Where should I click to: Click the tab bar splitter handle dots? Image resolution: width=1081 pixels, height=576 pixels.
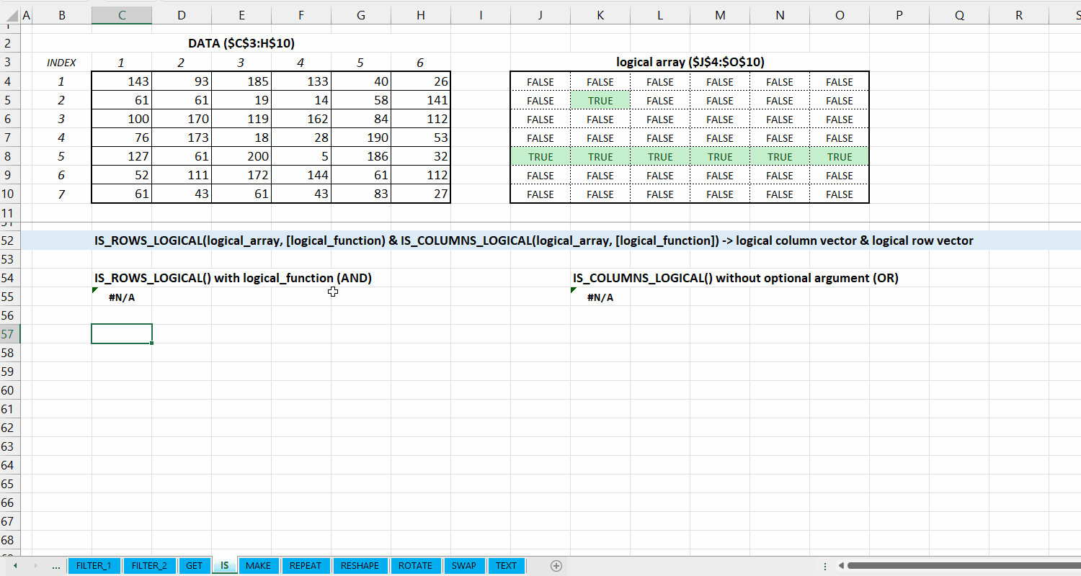click(826, 566)
